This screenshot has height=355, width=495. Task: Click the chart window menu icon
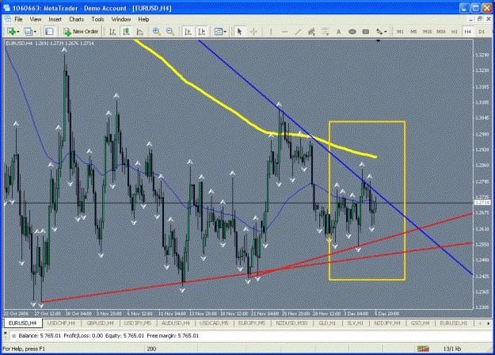click(x=8, y=19)
